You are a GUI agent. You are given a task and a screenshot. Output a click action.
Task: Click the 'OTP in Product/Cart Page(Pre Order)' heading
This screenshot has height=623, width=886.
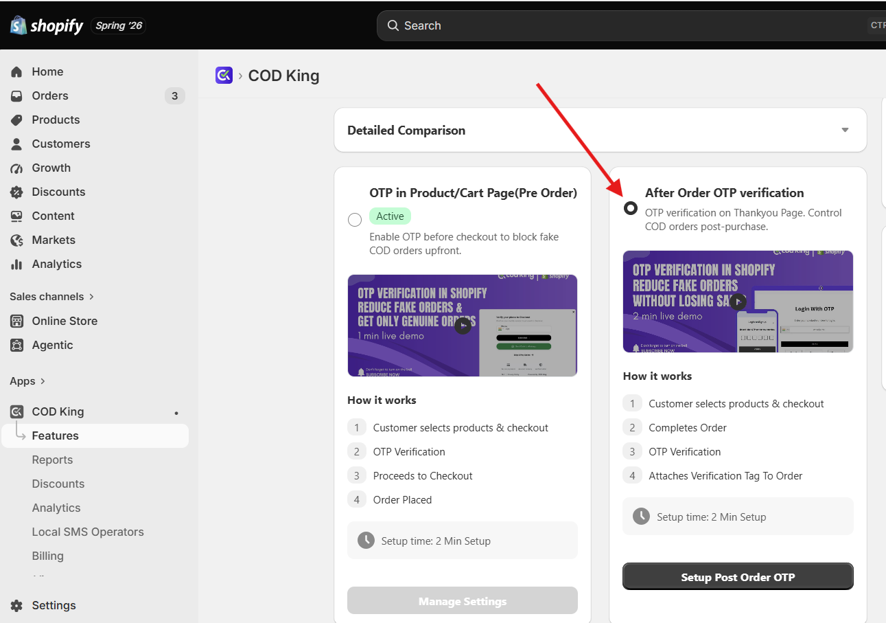(474, 193)
